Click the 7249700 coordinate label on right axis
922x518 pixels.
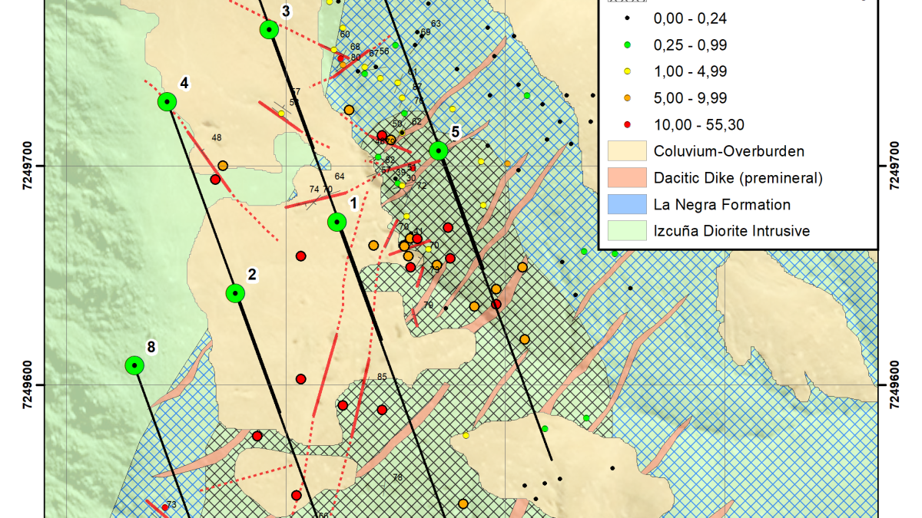click(896, 167)
